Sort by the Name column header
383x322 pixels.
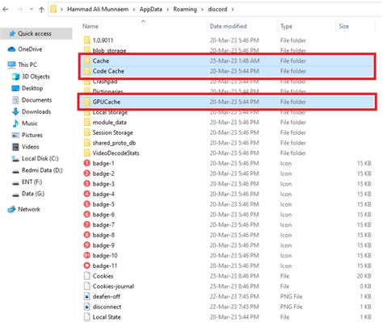click(x=90, y=27)
